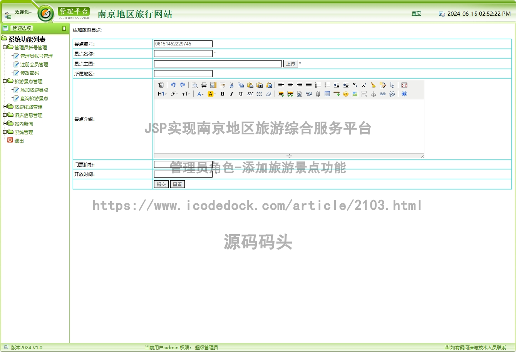The width and height of the screenshot is (516, 352).
Task: Open font size dropdown
Action: (x=186, y=94)
